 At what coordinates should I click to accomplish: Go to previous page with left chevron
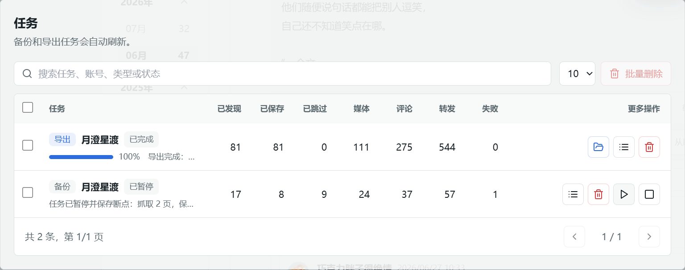(575, 237)
